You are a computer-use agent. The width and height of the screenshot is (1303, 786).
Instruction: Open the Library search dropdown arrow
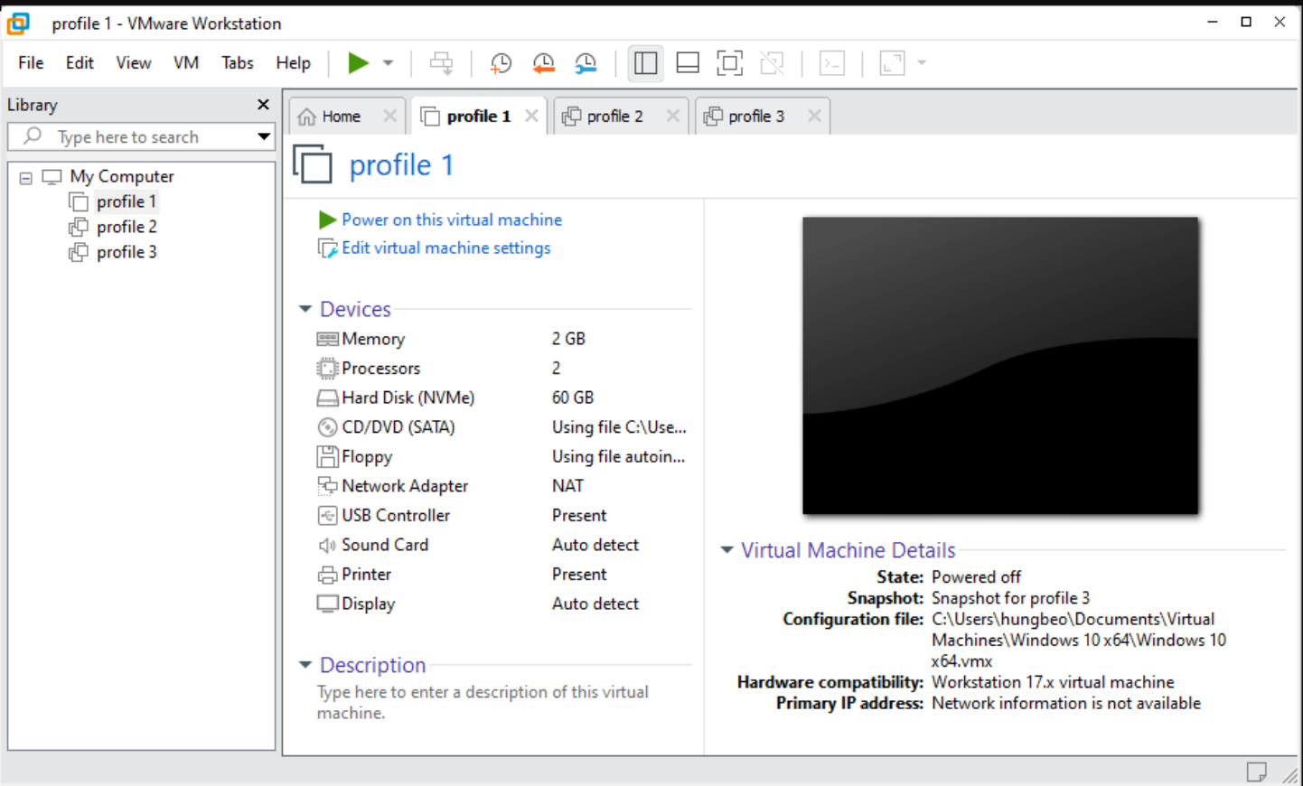click(264, 137)
